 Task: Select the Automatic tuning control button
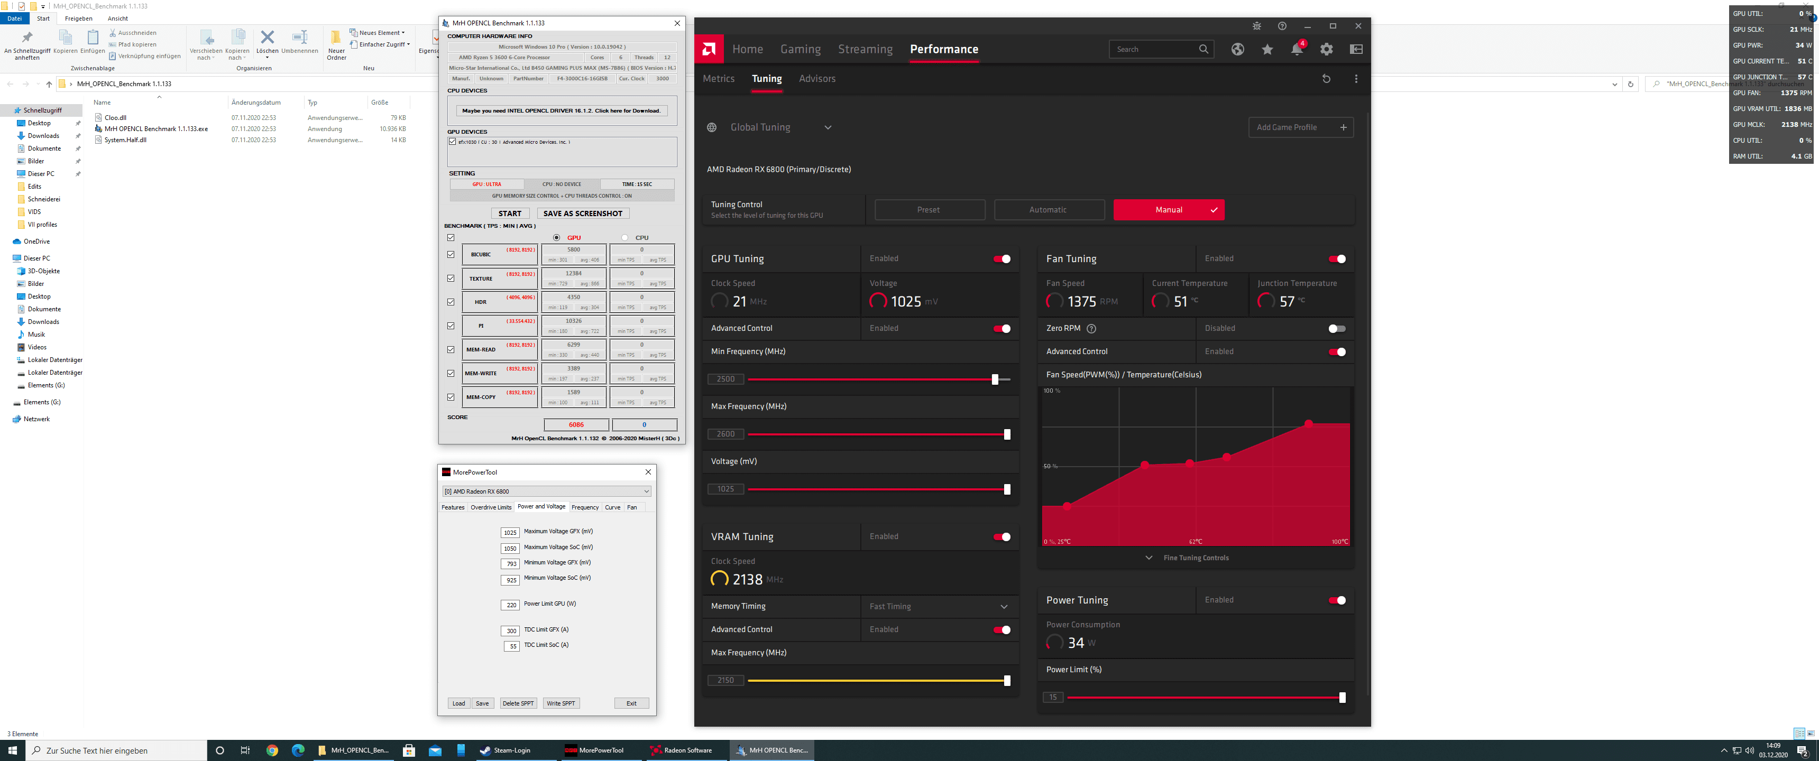1049,210
